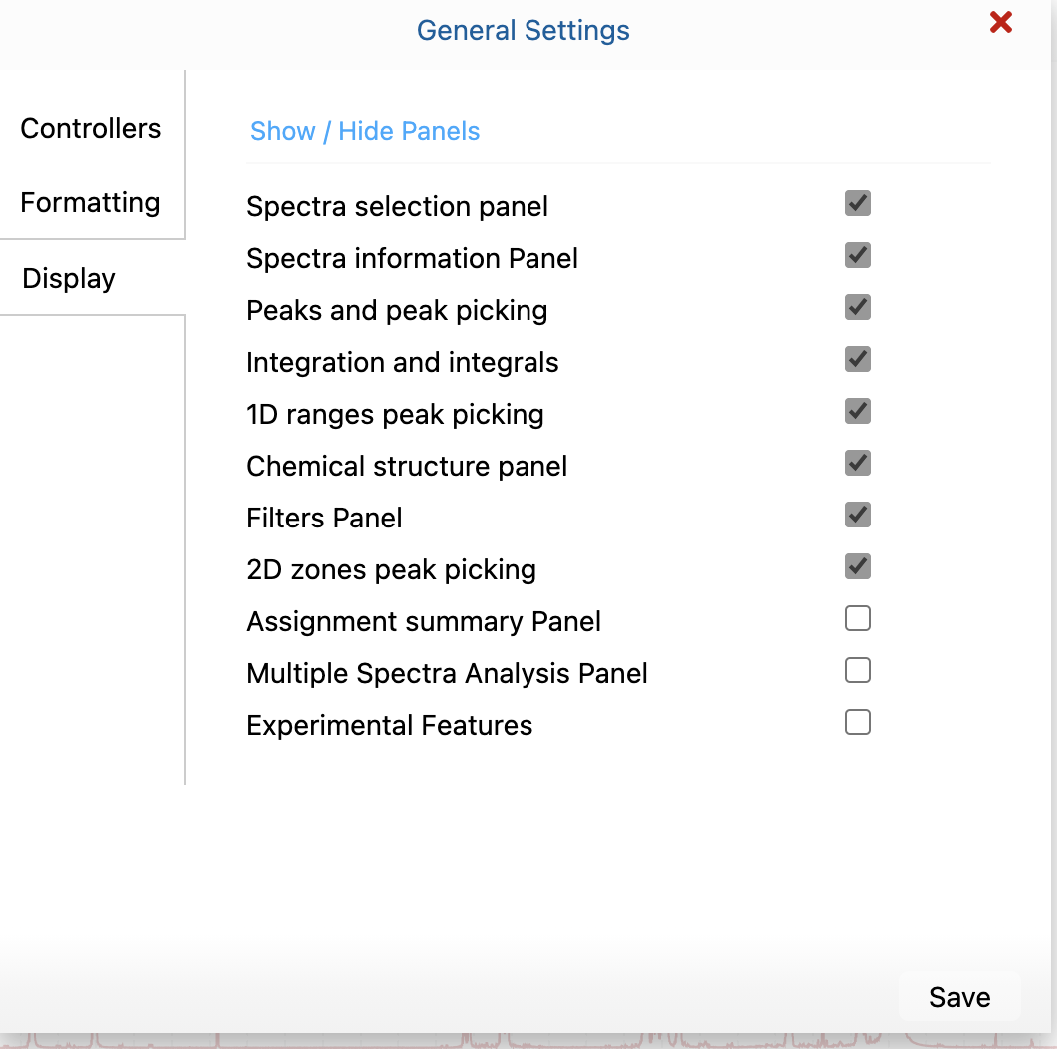Save the general settings
The height and width of the screenshot is (1049, 1057).
(959, 996)
